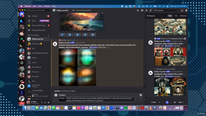The height and width of the screenshot is (116, 206).
Task: Open Discord inbox icon in header
Action: [182, 10]
